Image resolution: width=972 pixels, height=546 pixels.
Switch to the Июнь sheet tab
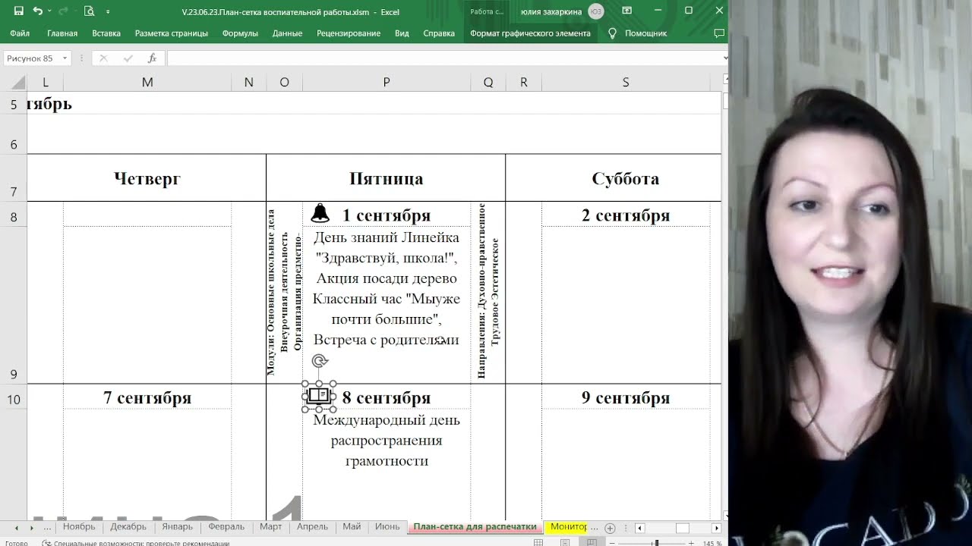click(387, 527)
